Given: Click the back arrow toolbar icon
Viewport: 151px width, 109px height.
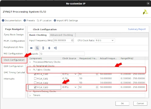Looking at the screenshot, I should click(31, 48).
